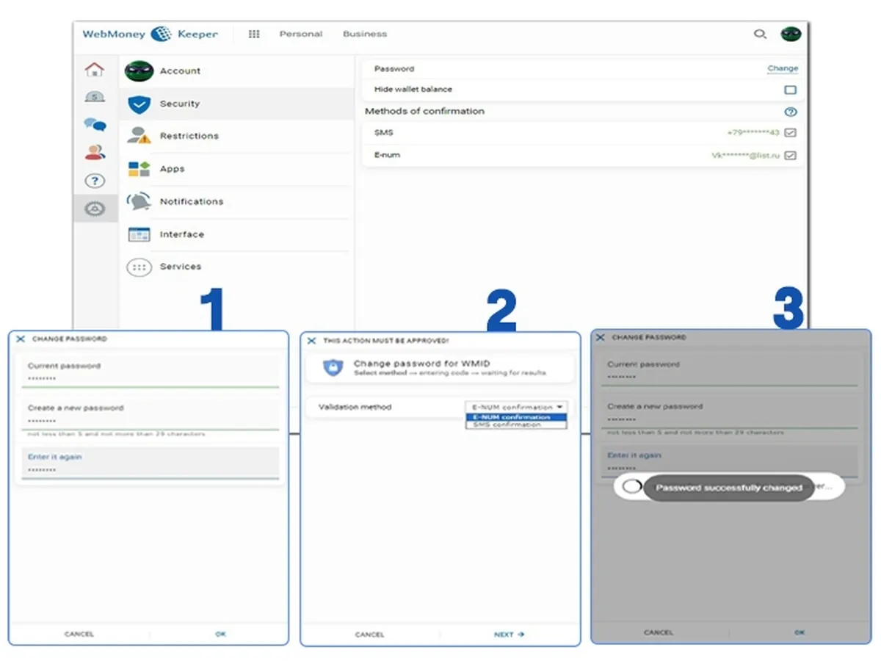The image size is (881, 661).
Task: Click the help question mark sidebar icon
Action: point(95,181)
